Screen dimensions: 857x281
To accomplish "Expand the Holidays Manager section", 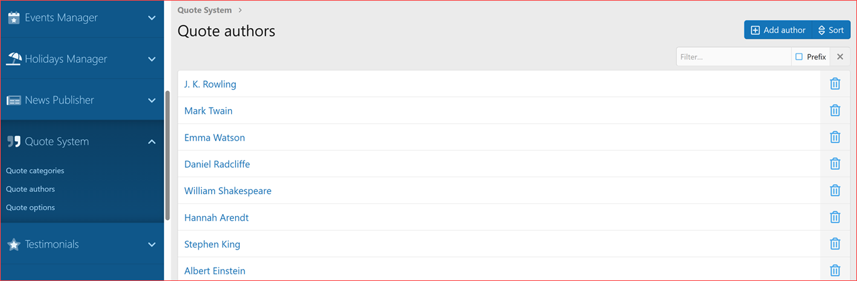I will tap(151, 59).
